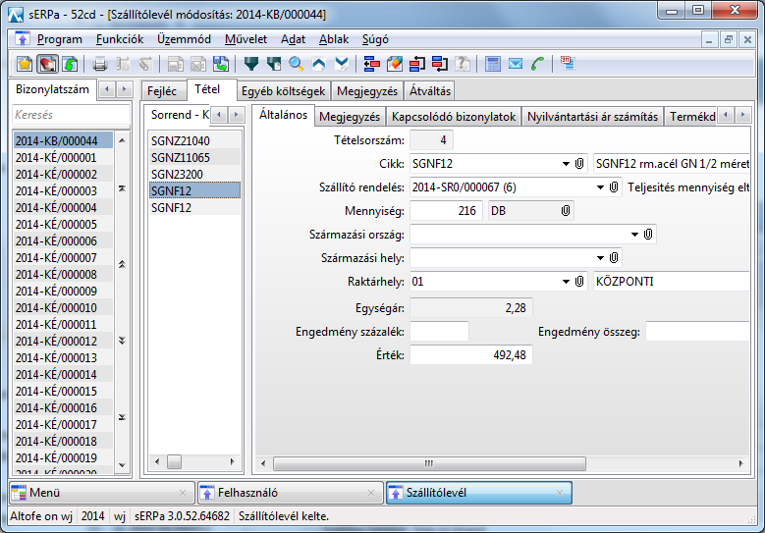Open the Származási ország dropdown
Viewport: 765px width, 533px height.
pyautogui.click(x=634, y=234)
